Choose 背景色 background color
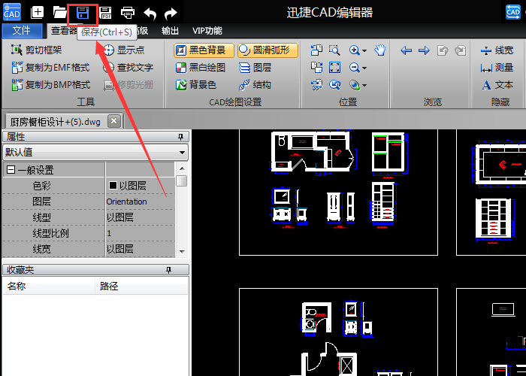This screenshot has width=526, height=376. pyautogui.click(x=196, y=84)
